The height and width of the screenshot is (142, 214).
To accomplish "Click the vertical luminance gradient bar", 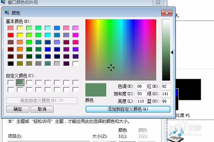I will coord(166,50).
